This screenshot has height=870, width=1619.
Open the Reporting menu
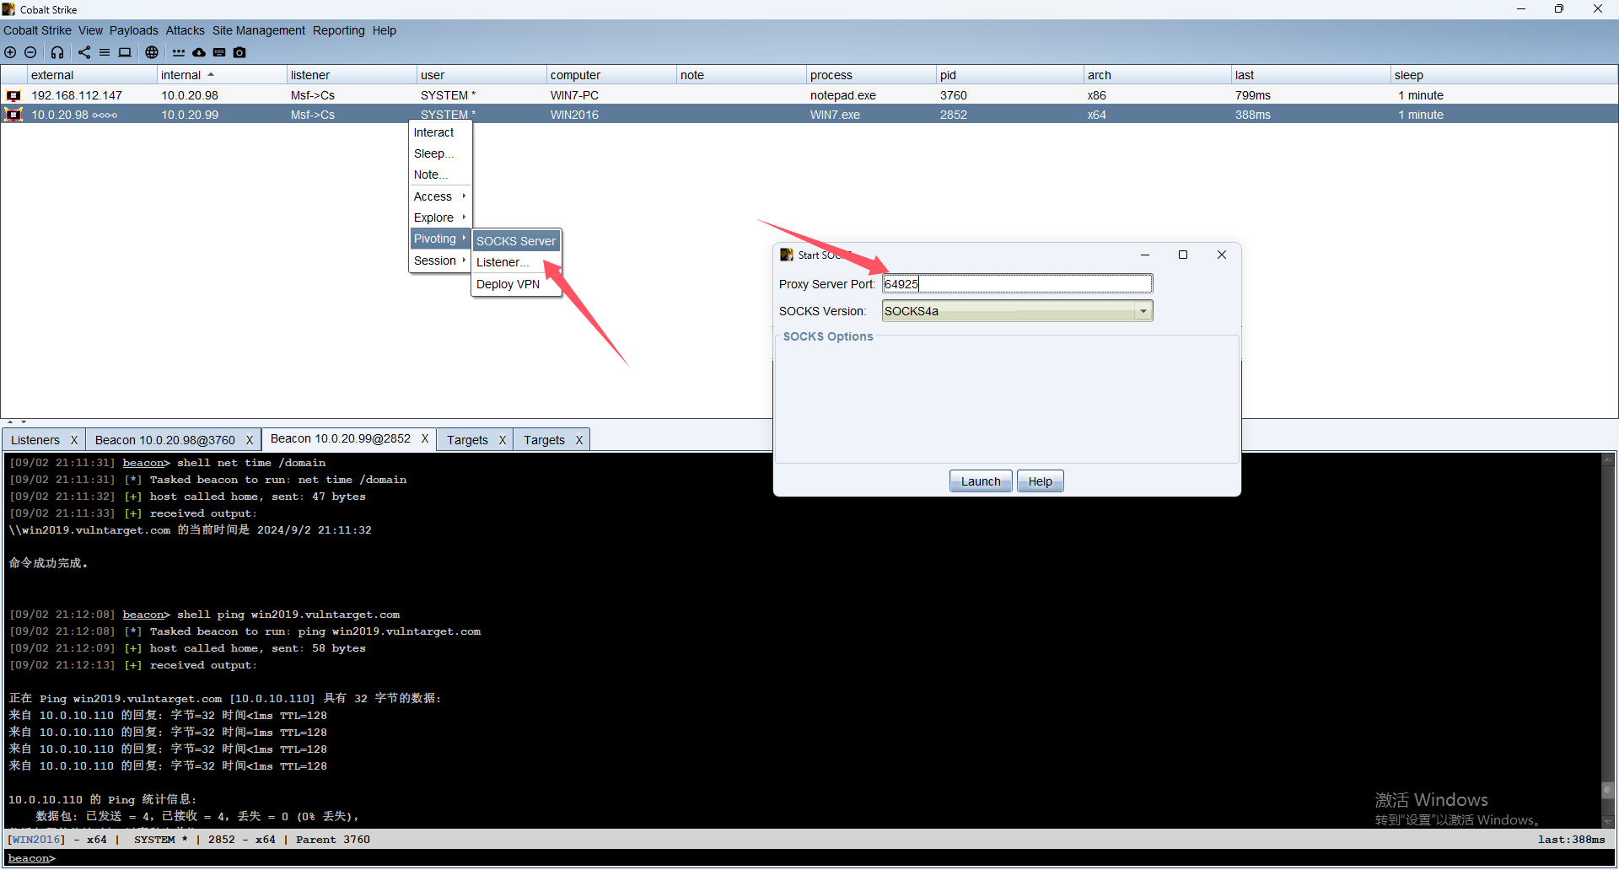[x=338, y=30]
